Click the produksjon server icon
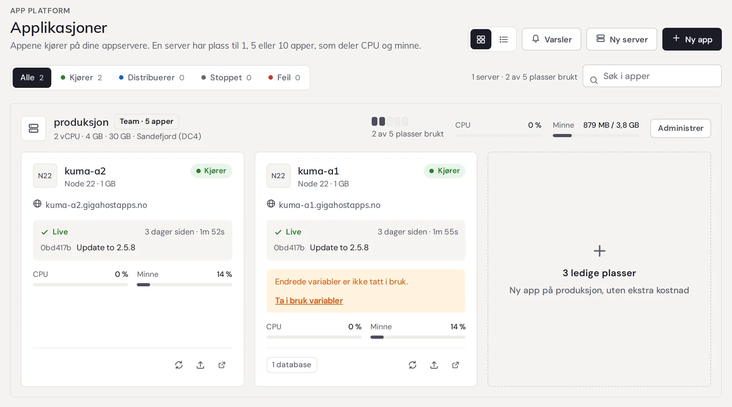This screenshot has height=407, width=732. (33, 128)
